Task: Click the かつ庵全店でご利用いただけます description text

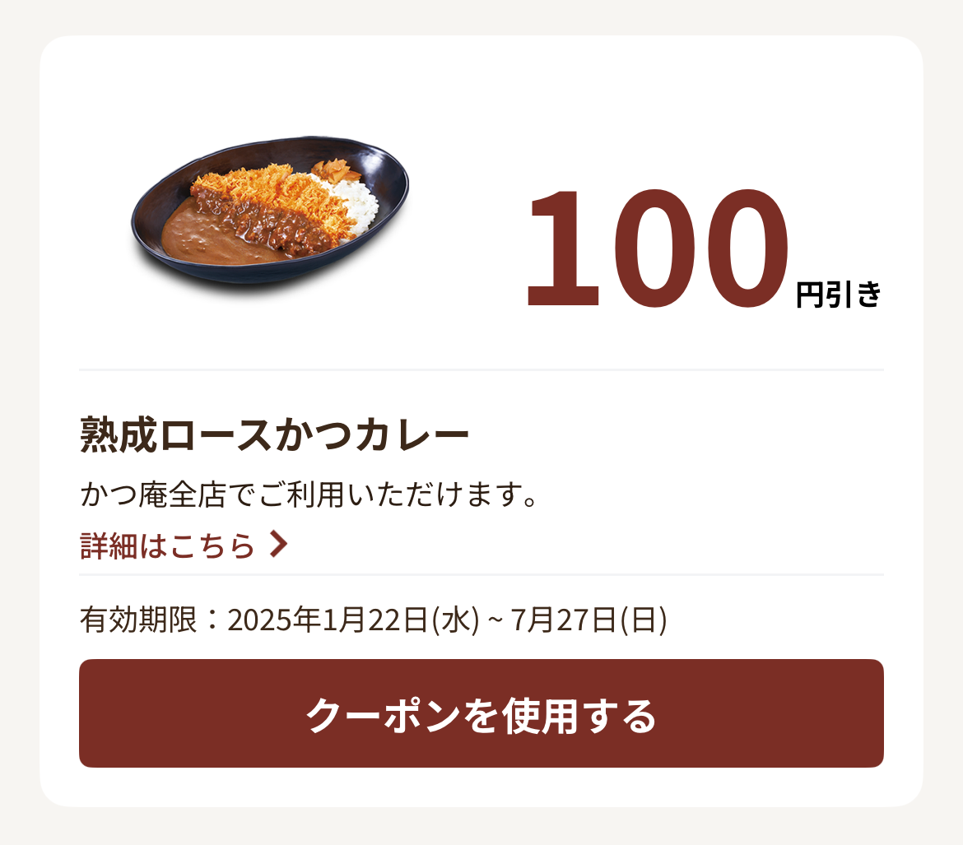Action: 309,494
